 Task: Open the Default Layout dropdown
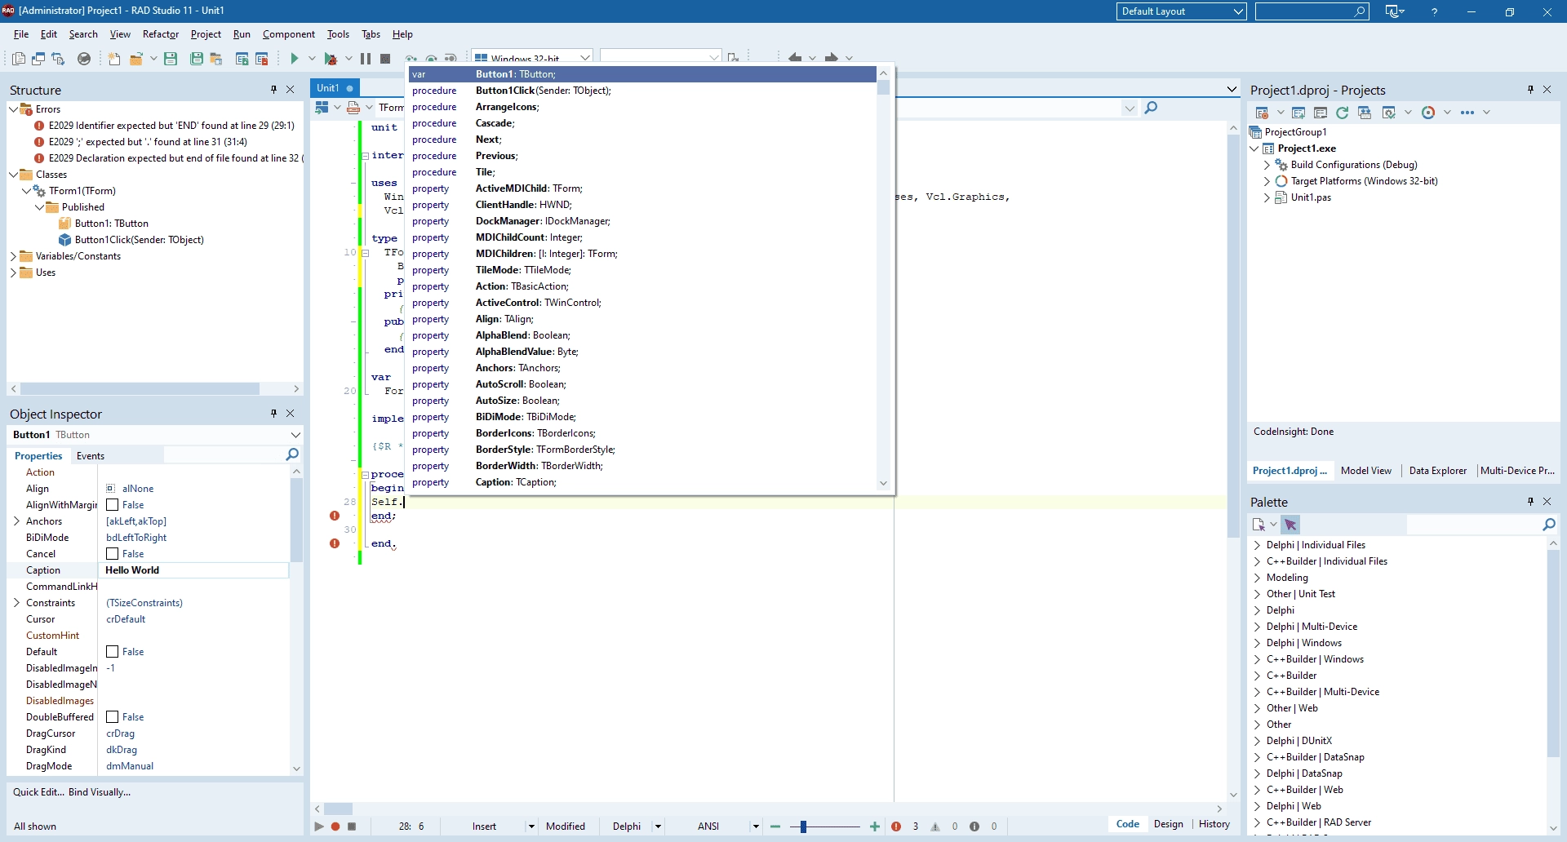click(x=1181, y=11)
